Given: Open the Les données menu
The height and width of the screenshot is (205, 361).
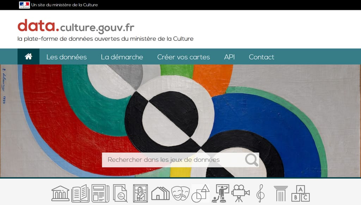Looking at the screenshot, I should point(67,57).
